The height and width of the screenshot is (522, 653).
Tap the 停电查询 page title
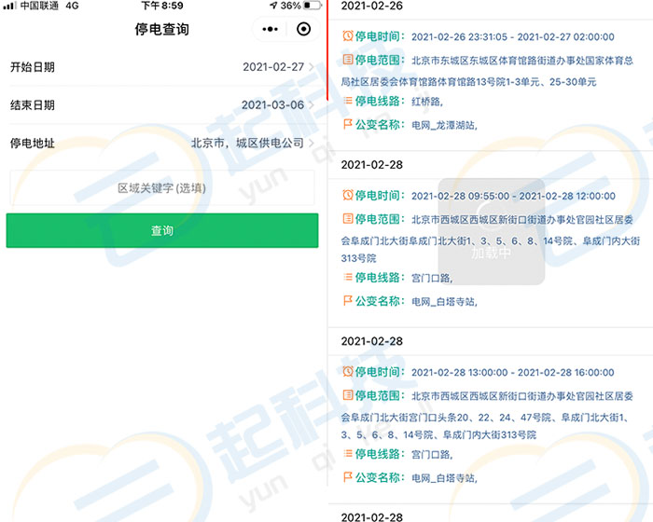pos(162,29)
